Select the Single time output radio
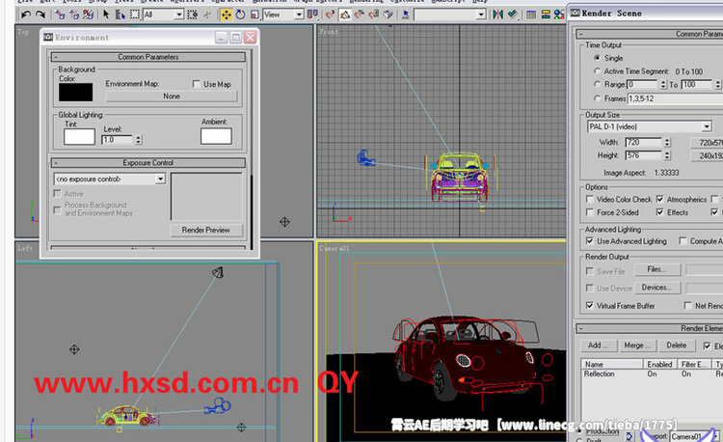The height and width of the screenshot is (442, 723). [x=597, y=58]
